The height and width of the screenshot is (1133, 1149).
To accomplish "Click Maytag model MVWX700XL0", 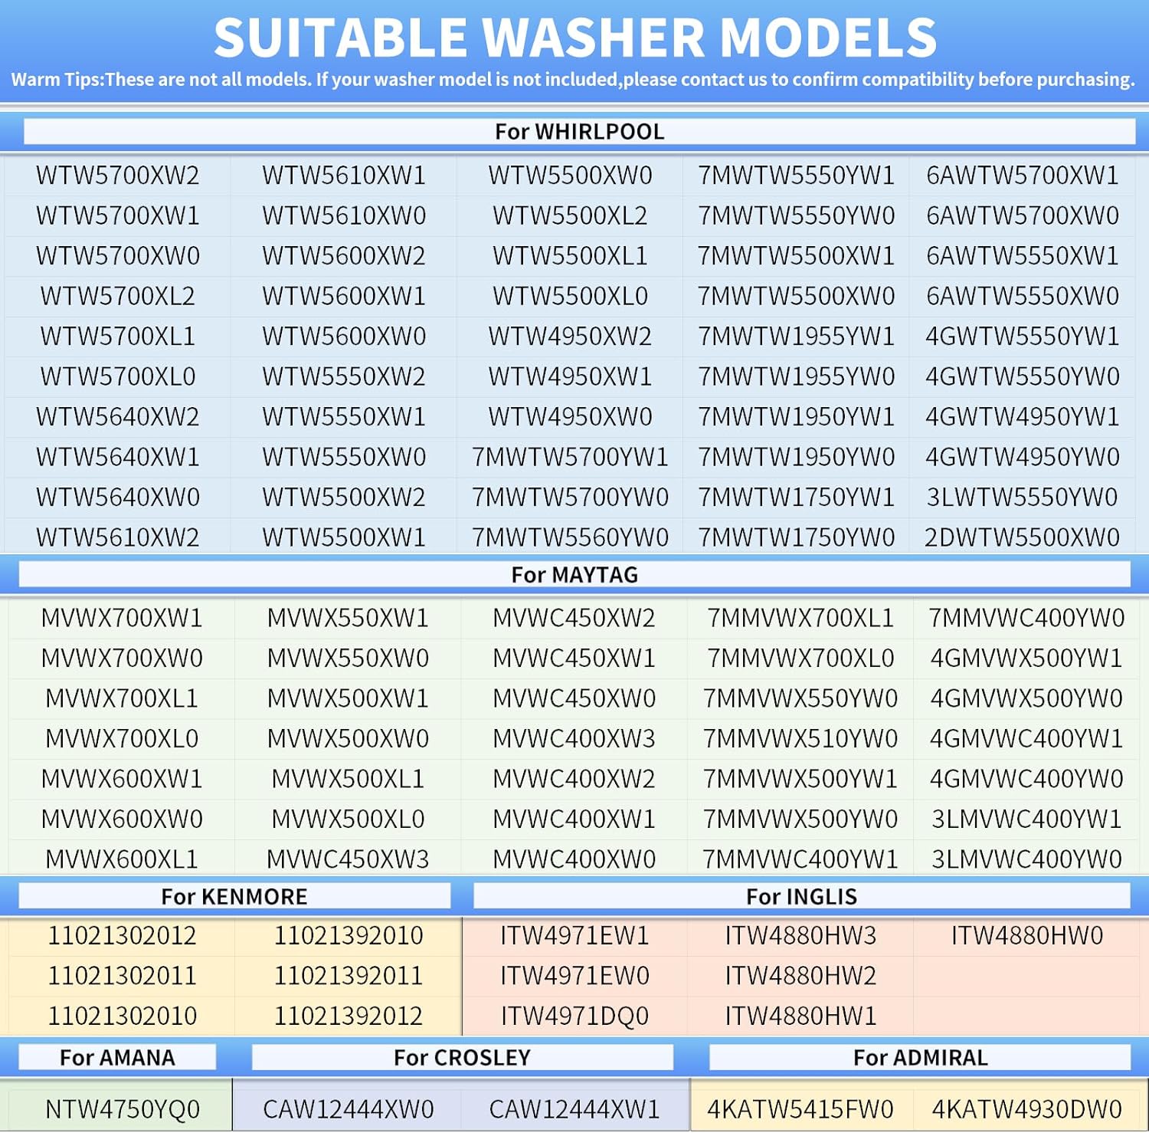I will (122, 739).
